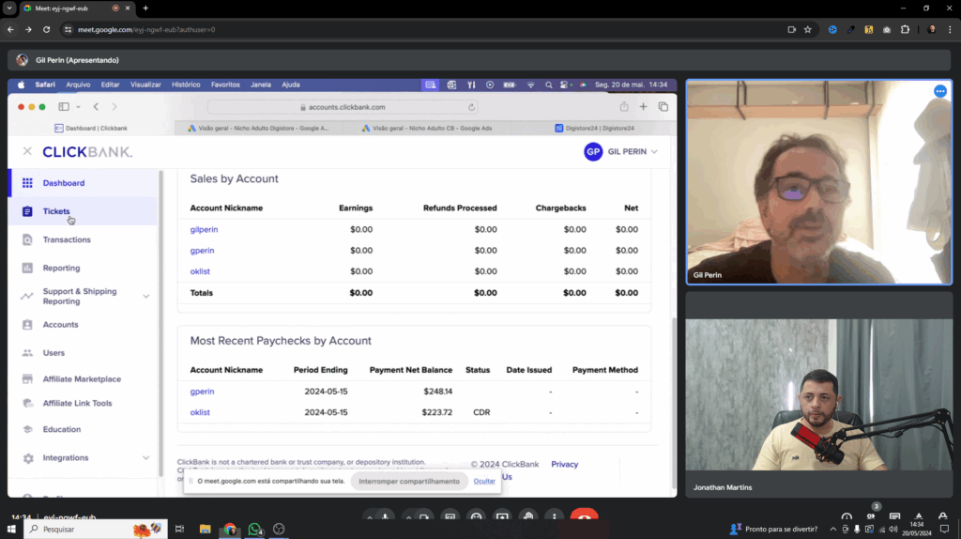
Task: Click the red leave call button
Action: tap(583, 516)
